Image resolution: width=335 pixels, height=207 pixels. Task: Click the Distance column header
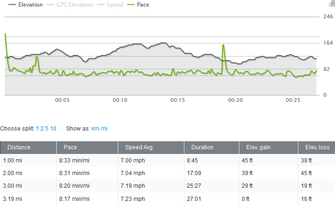[x=20, y=147]
